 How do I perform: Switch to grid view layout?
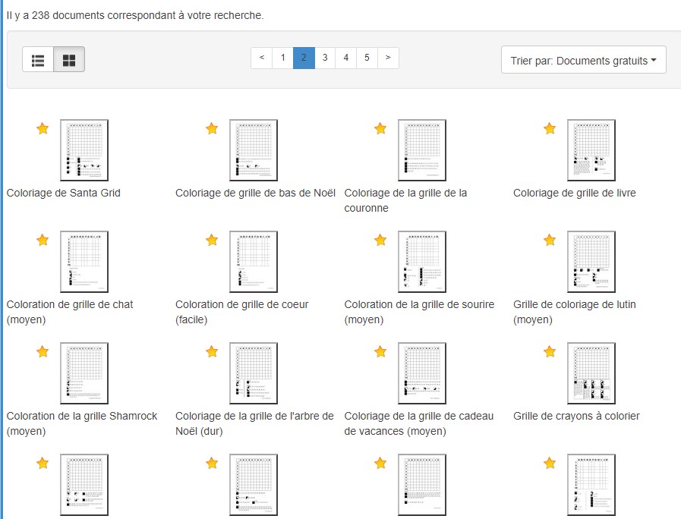[x=69, y=60]
